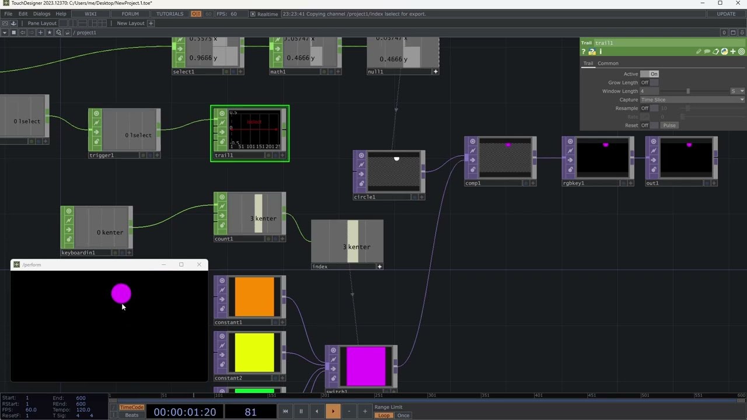Select the single pane layout preset

point(63,23)
